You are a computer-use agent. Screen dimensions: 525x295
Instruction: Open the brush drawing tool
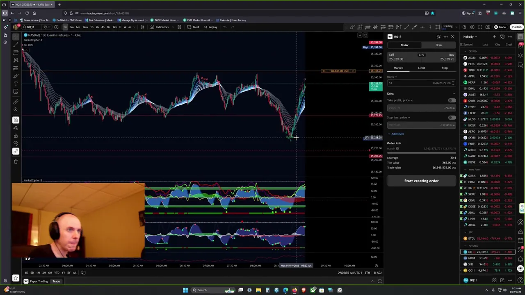tap(16, 76)
